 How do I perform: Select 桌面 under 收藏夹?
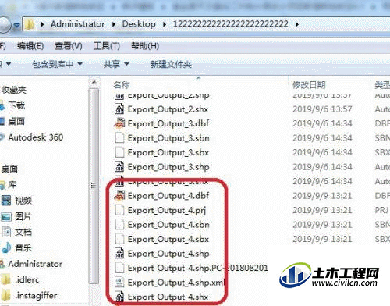pyautogui.click(x=16, y=122)
